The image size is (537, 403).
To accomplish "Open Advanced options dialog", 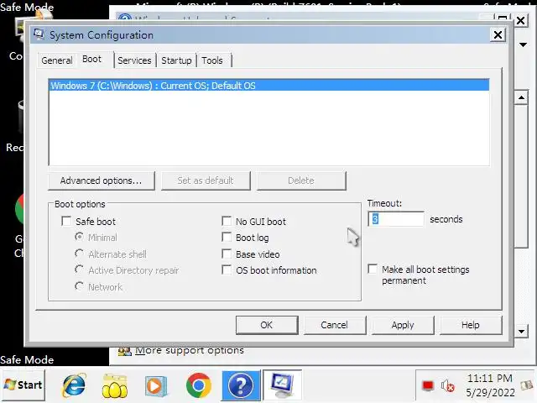I will click(x=102, y=181).
